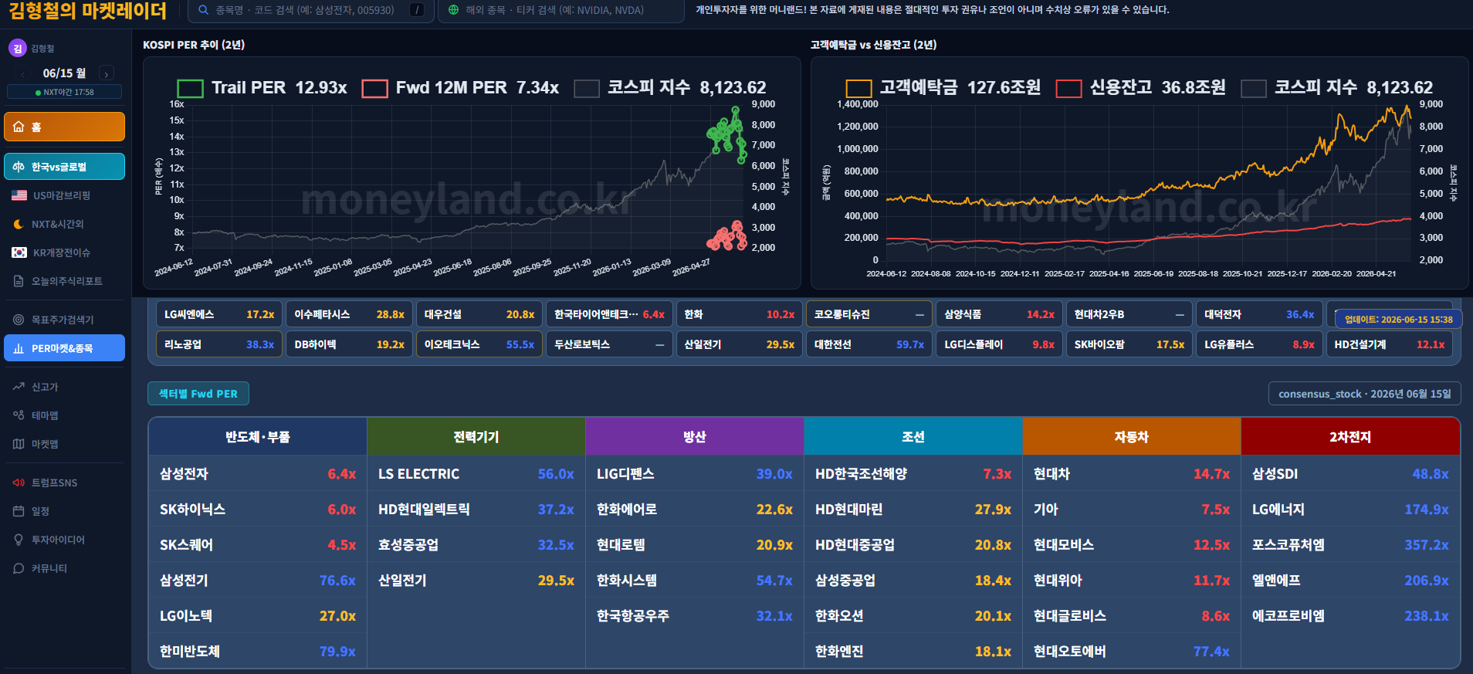Viewport: 1473px width, 674px height.
Task: Click the NXT야간 17:58 status badge
Action: click(65, 92)
